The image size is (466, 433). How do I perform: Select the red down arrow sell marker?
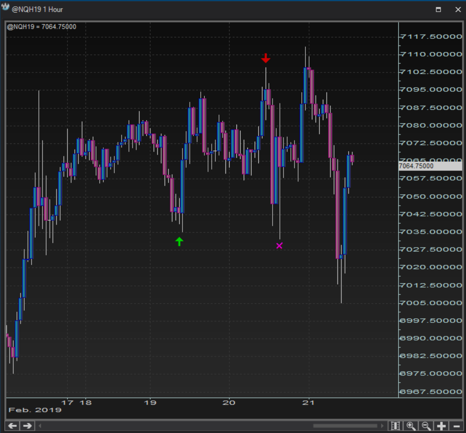tap(266, 58)
